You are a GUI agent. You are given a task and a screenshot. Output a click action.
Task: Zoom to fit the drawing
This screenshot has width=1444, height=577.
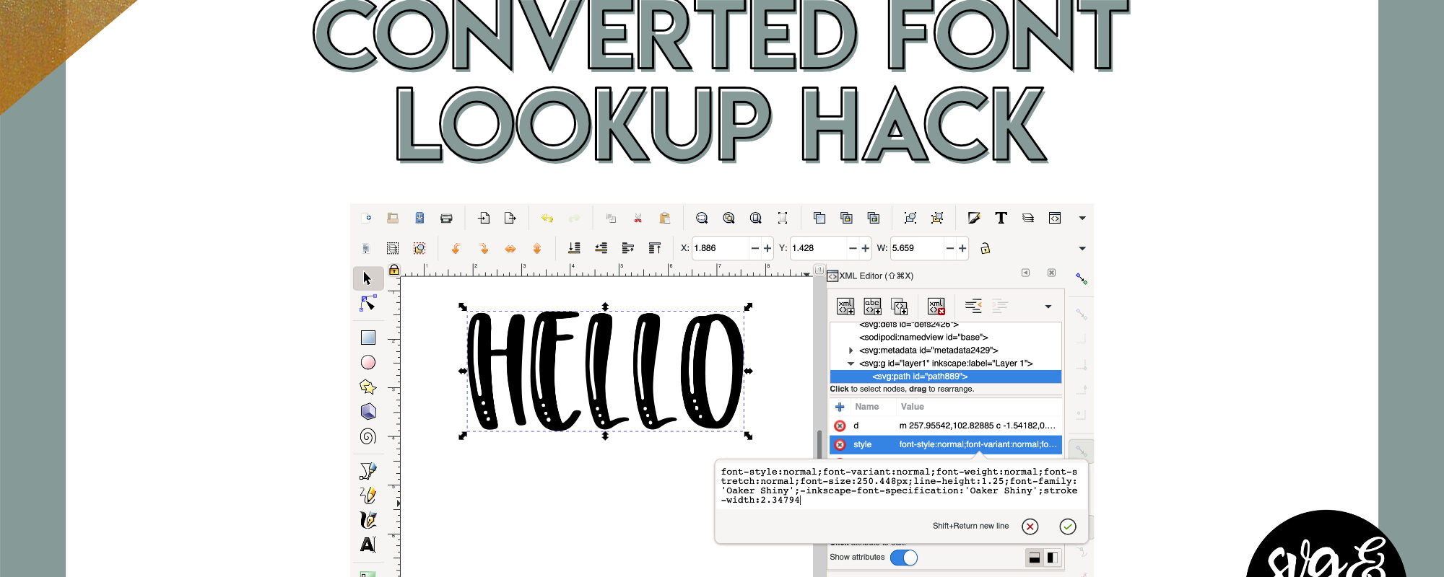tap(728, 218)
